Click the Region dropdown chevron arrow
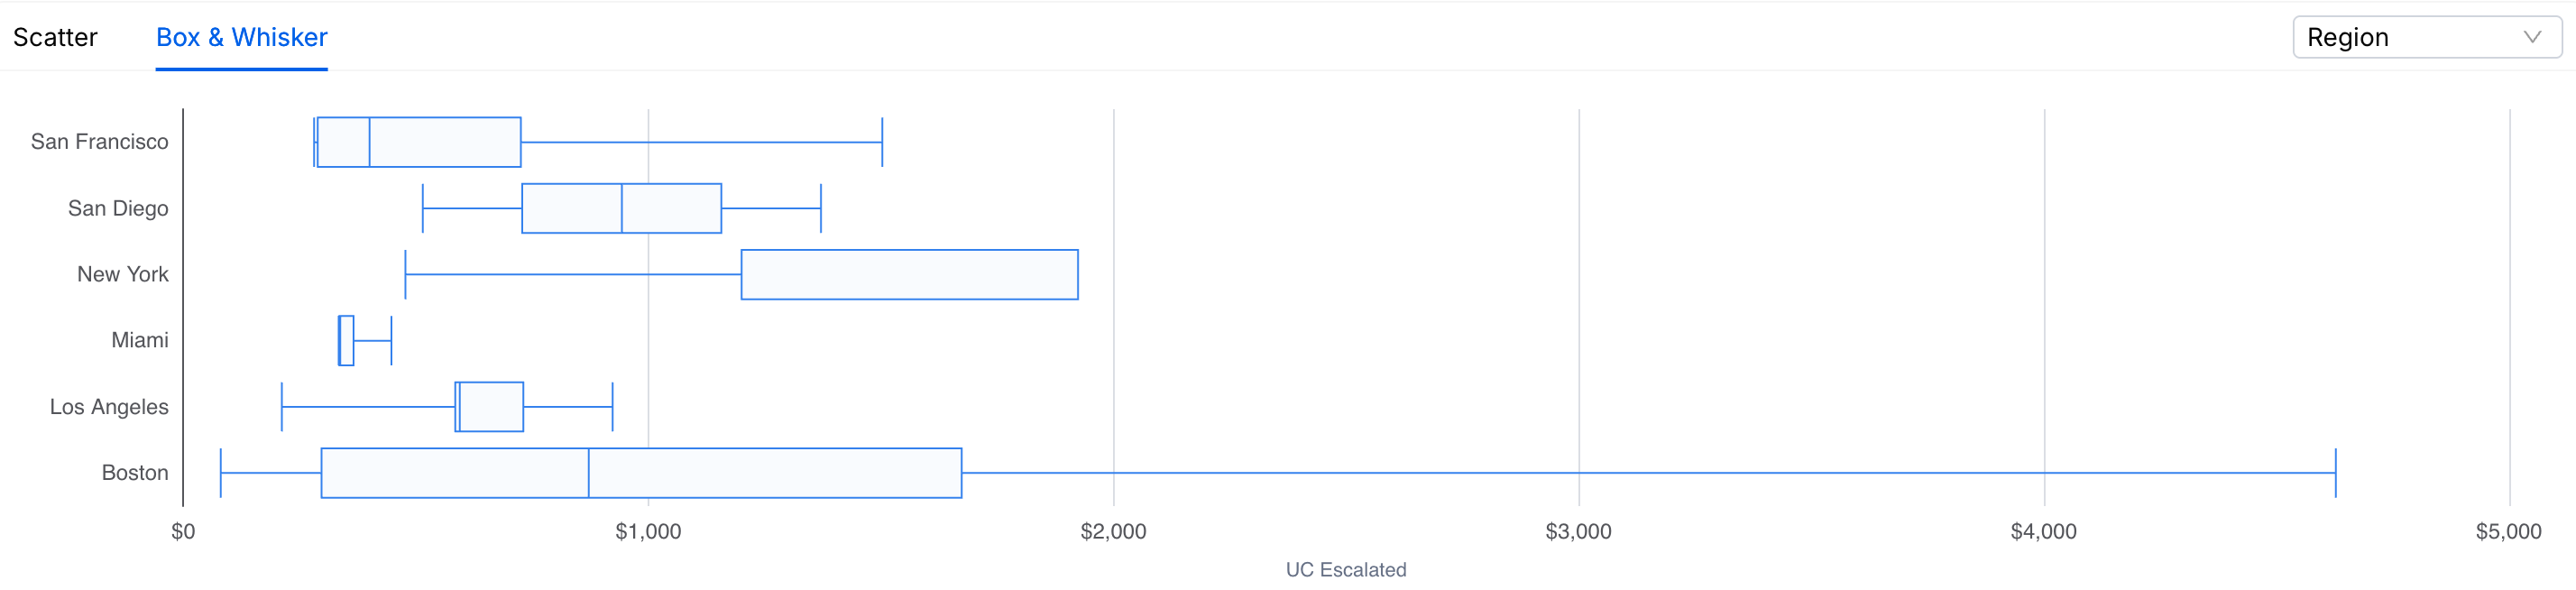2576x590 pixels. [x=2532, y=37]
